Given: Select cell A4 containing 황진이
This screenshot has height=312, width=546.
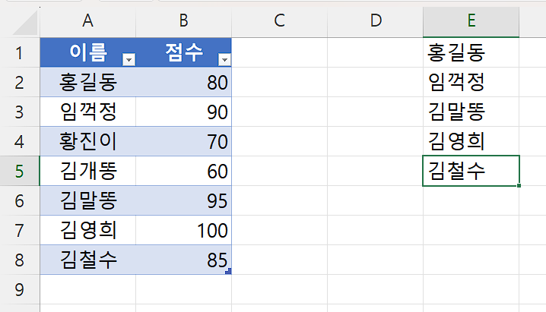Looking at the screenshot, I should coord(87,141).
